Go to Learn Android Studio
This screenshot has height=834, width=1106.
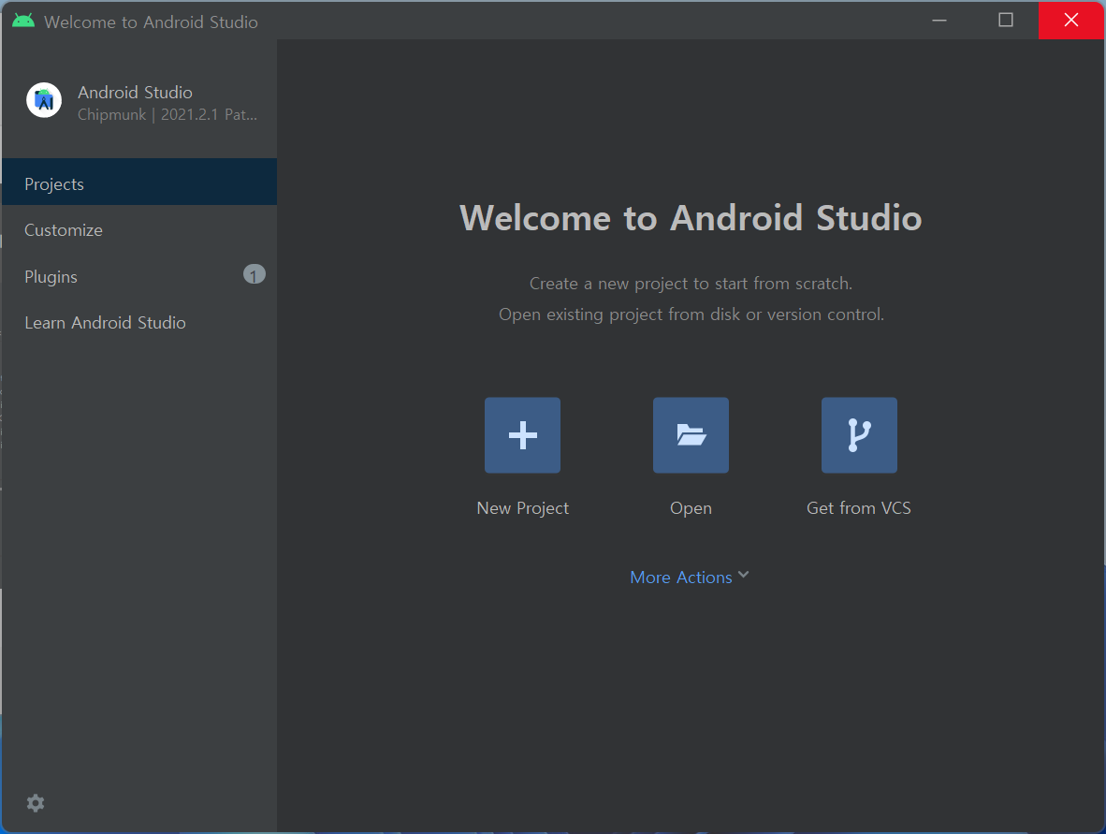[139, 322]
